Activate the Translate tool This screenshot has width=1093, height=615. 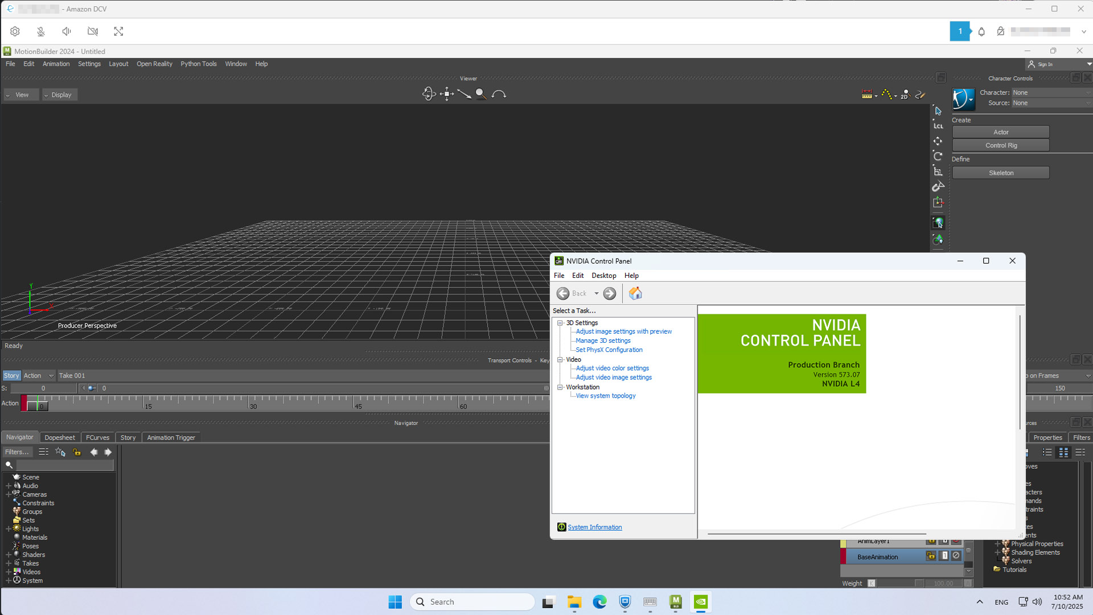tap(938, 141)
